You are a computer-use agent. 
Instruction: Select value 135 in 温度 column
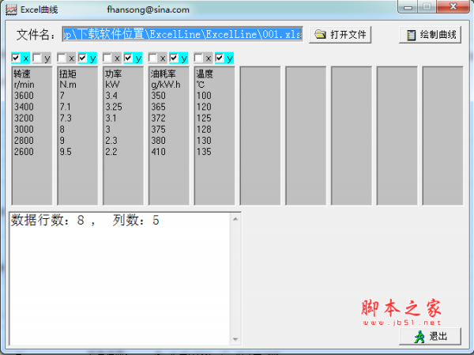pyautogui.click(x=204, y=152)
